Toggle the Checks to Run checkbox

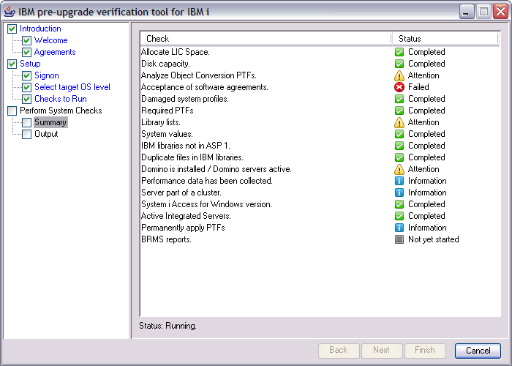click(27, 99)
